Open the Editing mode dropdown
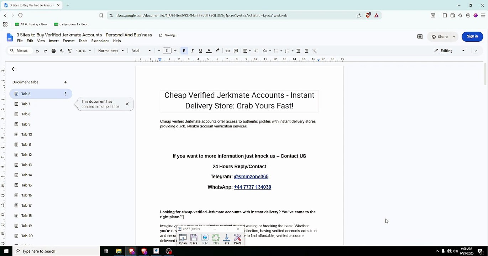 449,51
